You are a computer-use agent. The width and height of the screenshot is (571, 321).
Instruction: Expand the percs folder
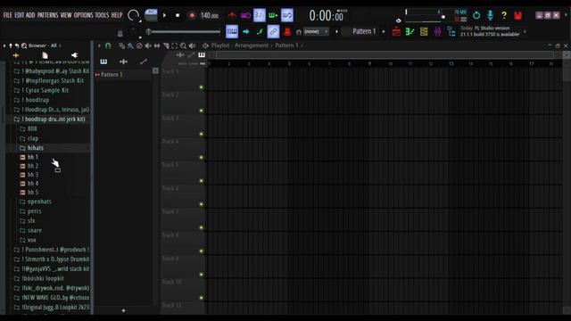pyautogui.click(x=34, y=211)
